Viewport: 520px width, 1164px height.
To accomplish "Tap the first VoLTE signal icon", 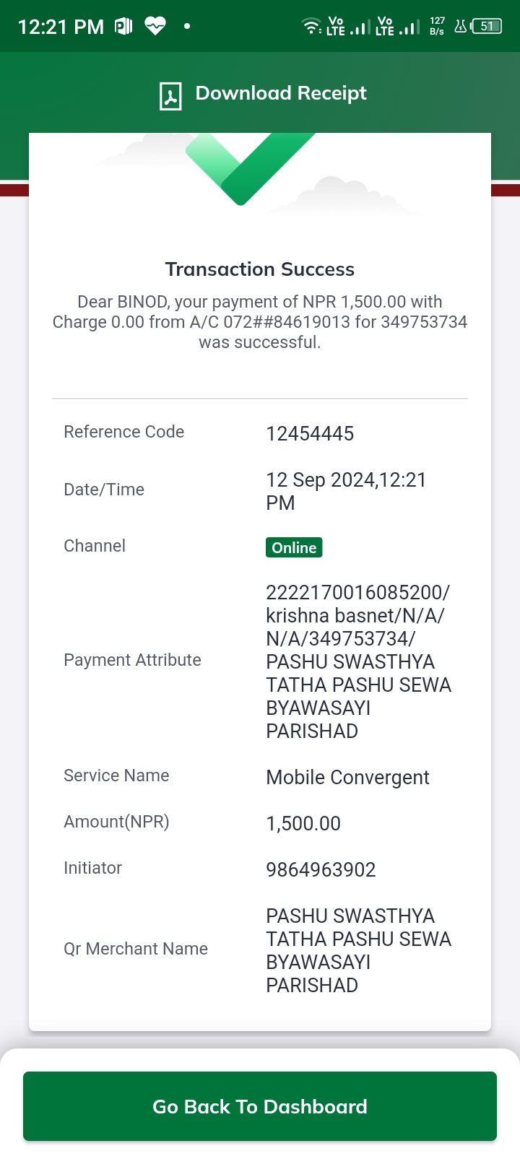I will click(x=347, y=27).
